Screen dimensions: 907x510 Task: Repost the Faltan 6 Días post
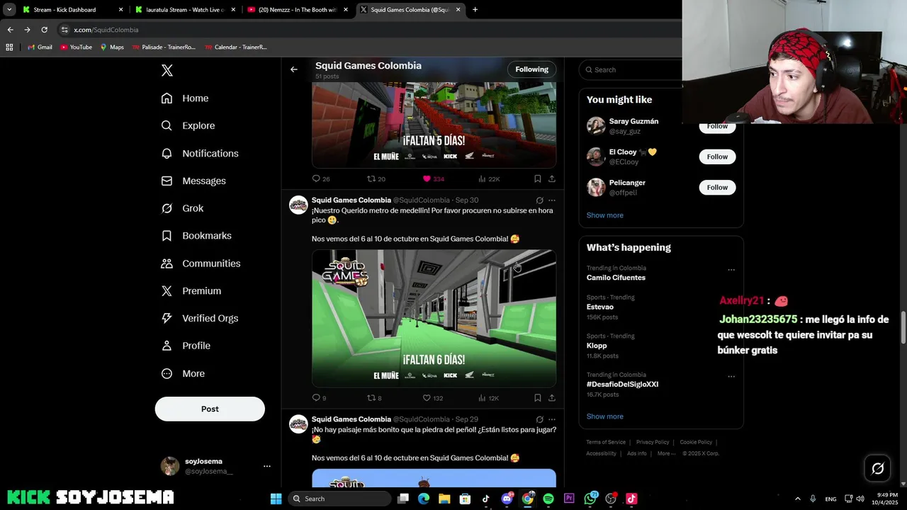point(374,398)
